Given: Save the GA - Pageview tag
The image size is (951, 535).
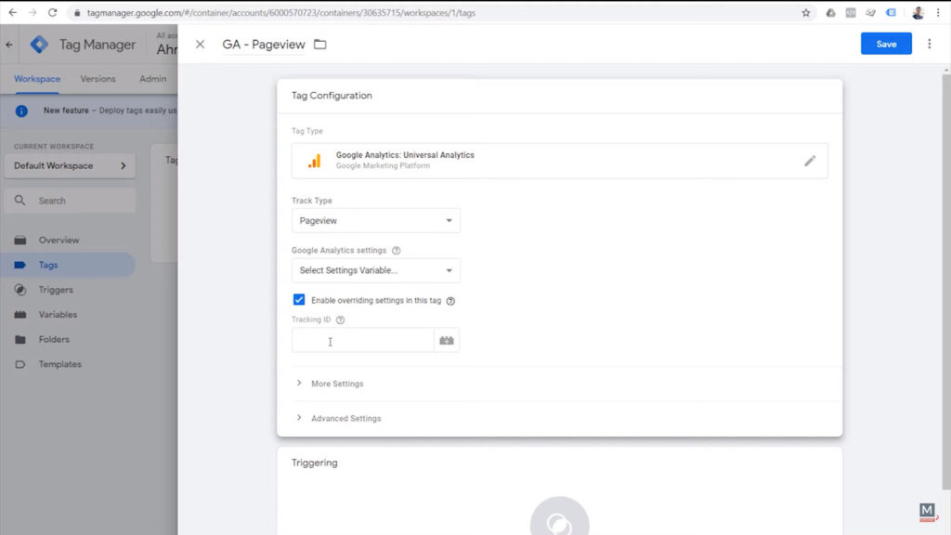Looking at the screenshot, I should 885,44.
